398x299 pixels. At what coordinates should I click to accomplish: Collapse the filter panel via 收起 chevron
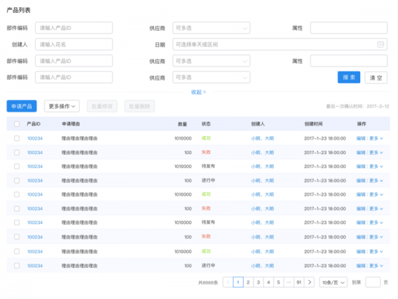198,92
